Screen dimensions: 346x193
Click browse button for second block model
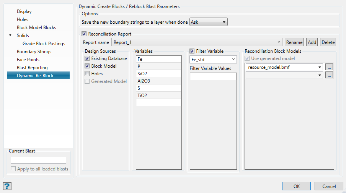pyautogui.click(x=329, y=75)
